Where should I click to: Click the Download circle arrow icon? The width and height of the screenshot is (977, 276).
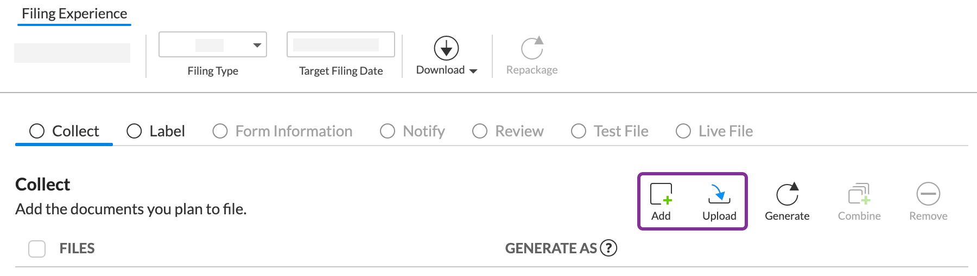[x=446, y=49]
